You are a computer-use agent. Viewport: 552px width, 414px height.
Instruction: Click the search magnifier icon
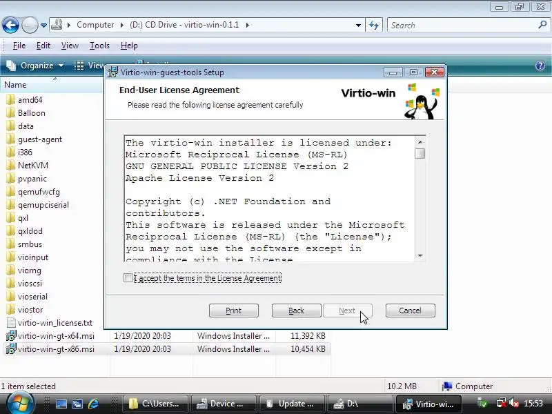point(542,25)
